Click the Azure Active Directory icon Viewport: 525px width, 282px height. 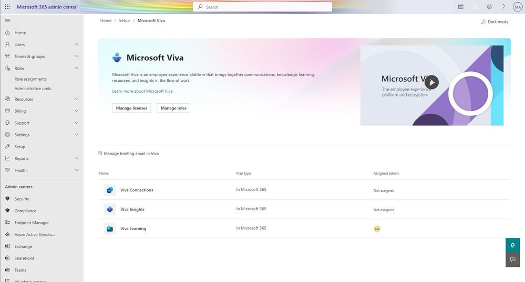[x=7, y=234]
